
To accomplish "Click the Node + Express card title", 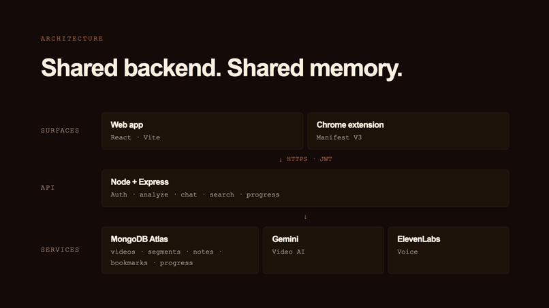I will click(x=140, y=182).
